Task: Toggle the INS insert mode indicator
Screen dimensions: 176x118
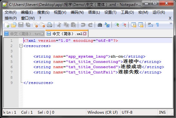Action: [x=162, y=112]
